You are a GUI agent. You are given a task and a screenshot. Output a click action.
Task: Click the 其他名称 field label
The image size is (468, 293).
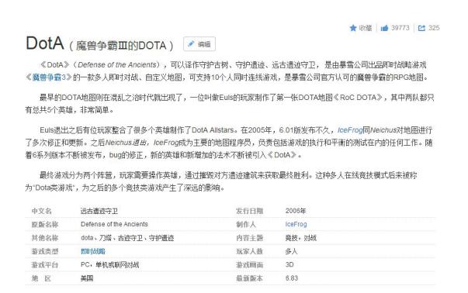45,238
